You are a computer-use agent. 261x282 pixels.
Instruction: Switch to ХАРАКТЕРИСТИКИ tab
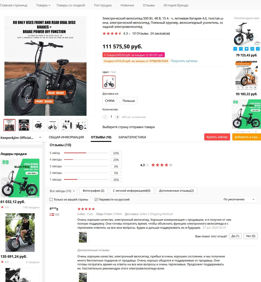[x=132, y=137]
